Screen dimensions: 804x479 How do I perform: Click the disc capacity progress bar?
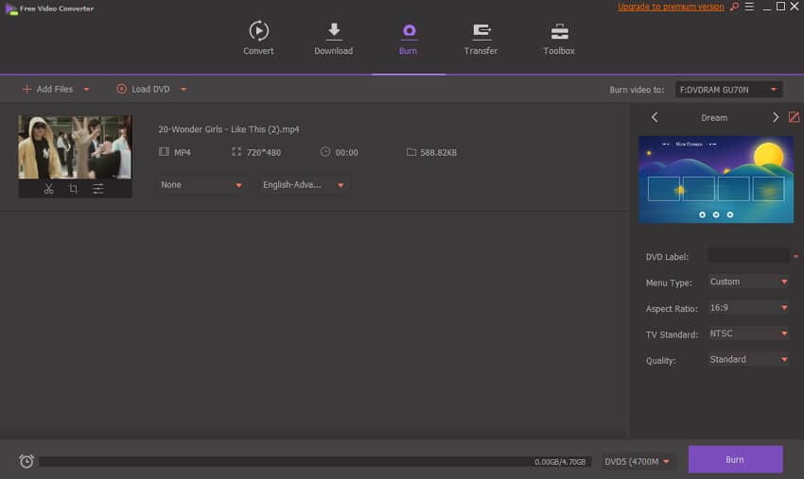click(315, 462)
